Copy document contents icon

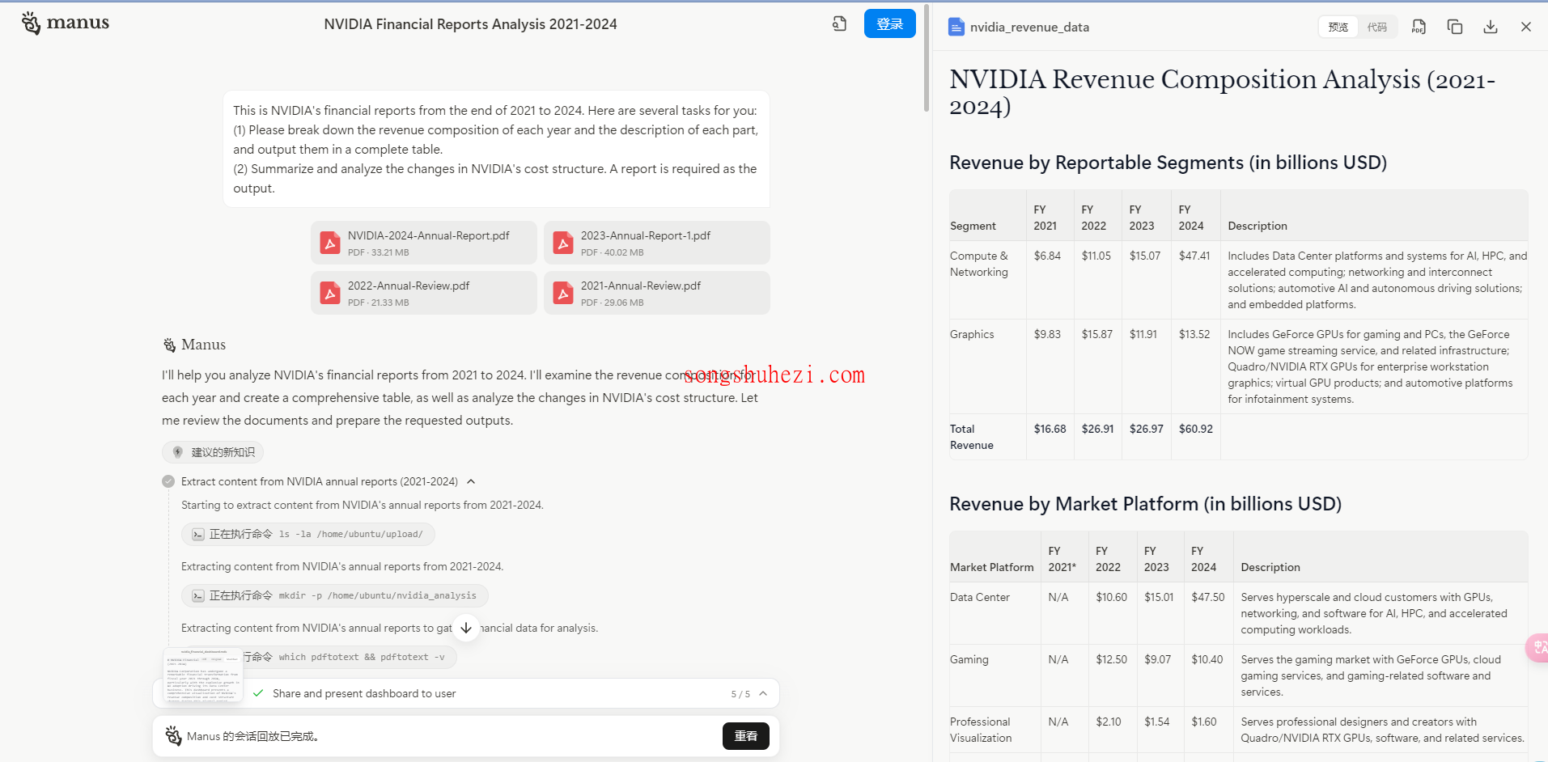[x=1454, y=27]
